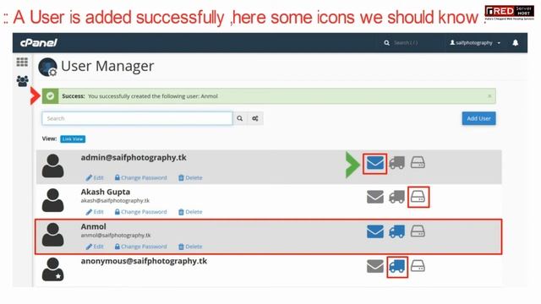The height and width of the screenshot is (304, 541).
Task: Click the User Manager page icon
Action: (47, 67)
